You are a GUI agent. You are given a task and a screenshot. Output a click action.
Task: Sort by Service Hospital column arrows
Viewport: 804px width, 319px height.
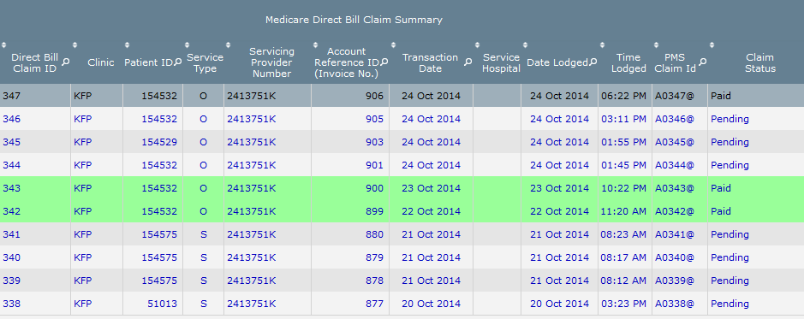click(x=478, y=45)
